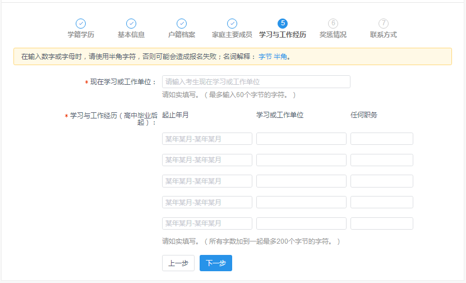
Task: Click the 学习与工作经历（高中毕业后起） label
Action: pyautogui.click(x=111, y=118)
